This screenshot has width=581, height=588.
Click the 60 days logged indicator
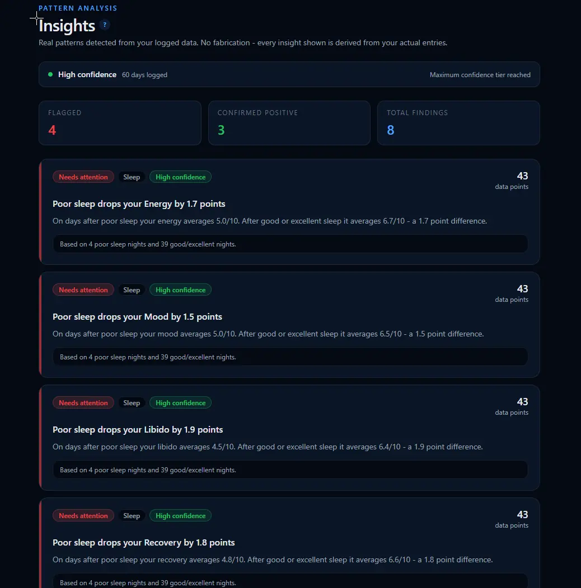coord(144,75)
